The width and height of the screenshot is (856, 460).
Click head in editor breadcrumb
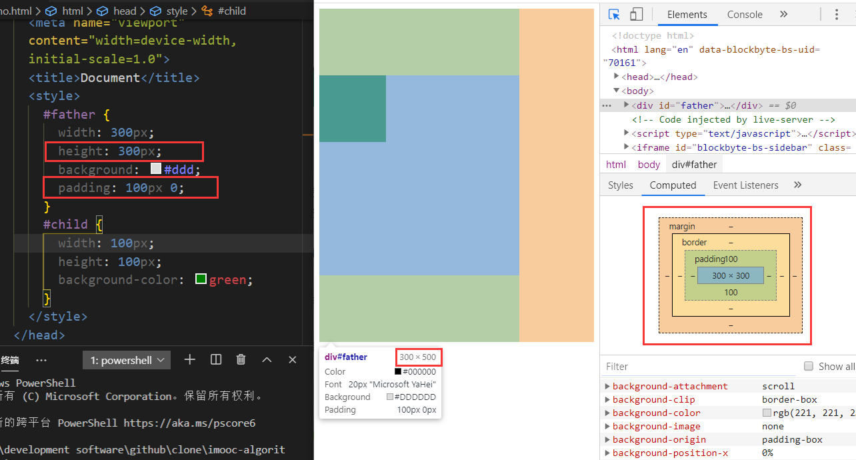pos(124,11)
